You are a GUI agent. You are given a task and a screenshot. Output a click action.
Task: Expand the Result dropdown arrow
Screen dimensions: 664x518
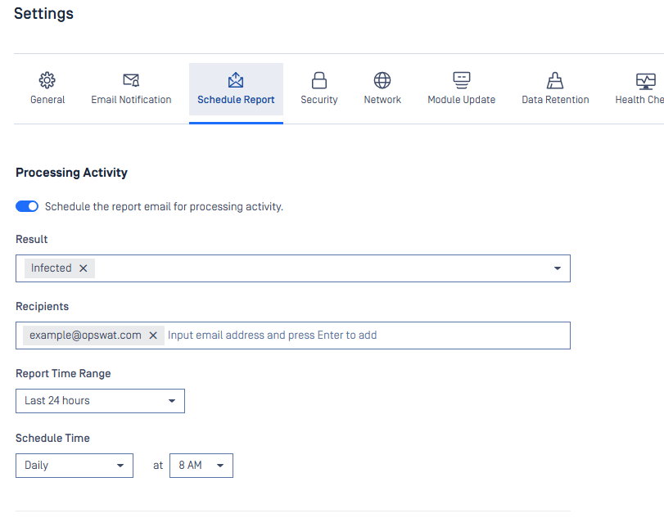tap(558, 268)
